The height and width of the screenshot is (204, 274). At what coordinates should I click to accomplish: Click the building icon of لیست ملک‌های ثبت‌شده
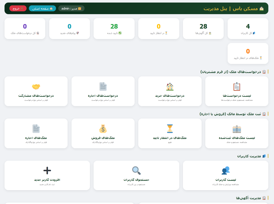point(237,129)
